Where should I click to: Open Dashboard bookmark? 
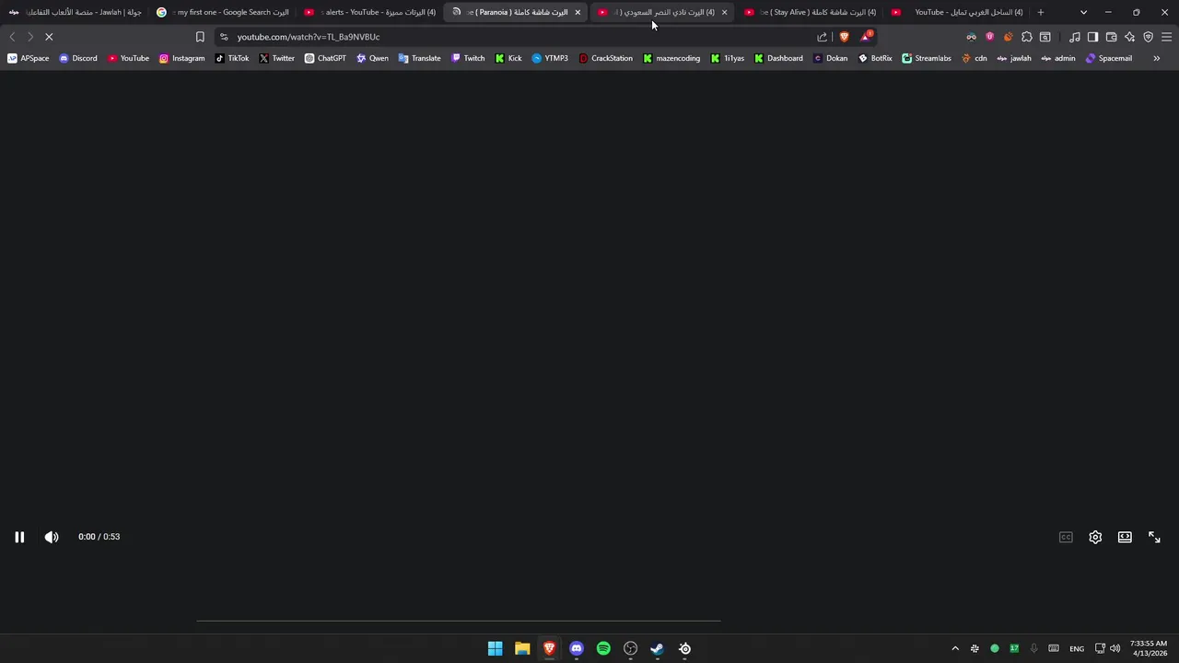tap(778, 58)
